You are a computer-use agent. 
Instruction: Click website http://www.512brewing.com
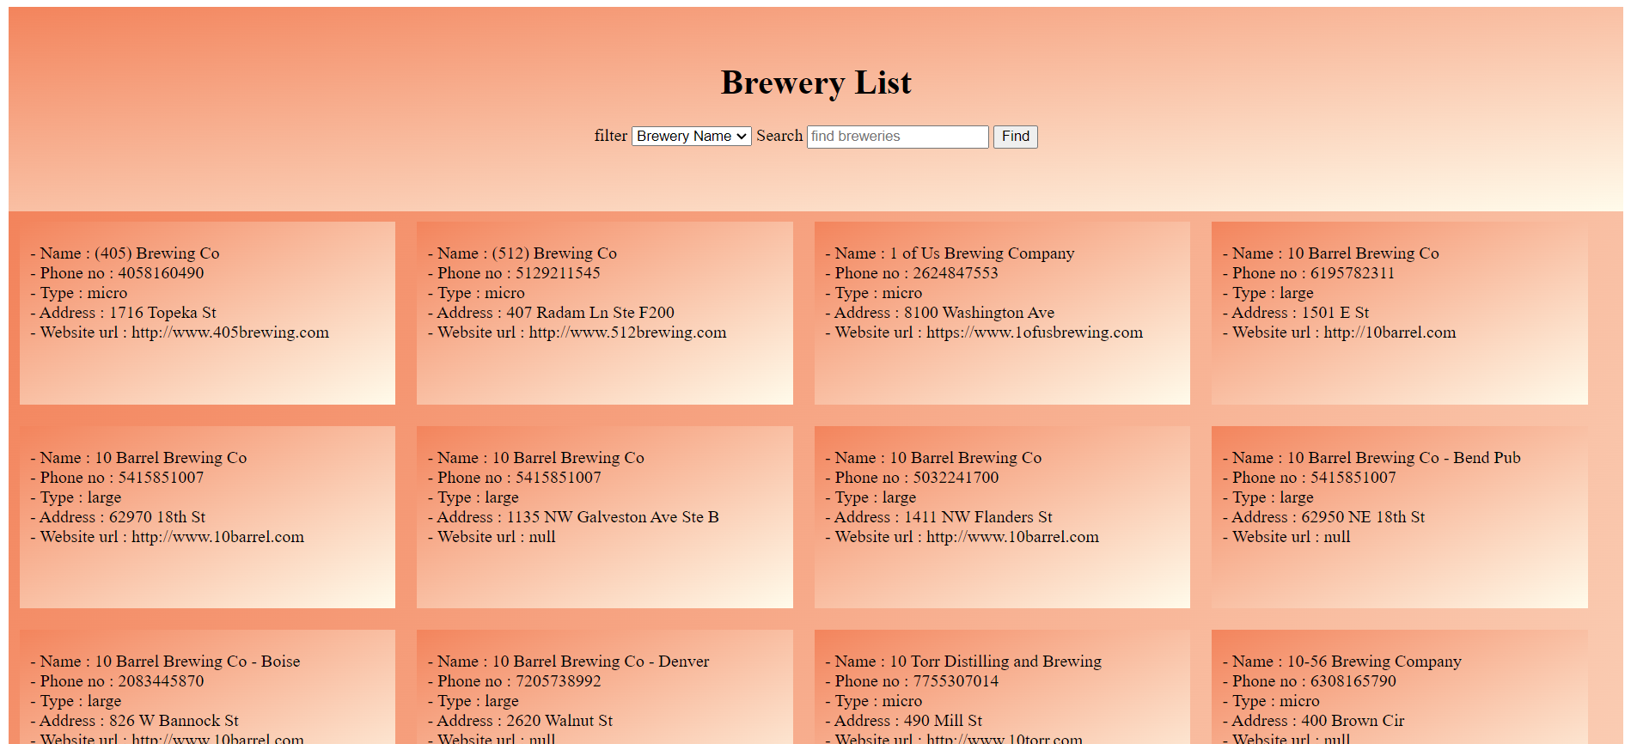(x=627, y=332)
